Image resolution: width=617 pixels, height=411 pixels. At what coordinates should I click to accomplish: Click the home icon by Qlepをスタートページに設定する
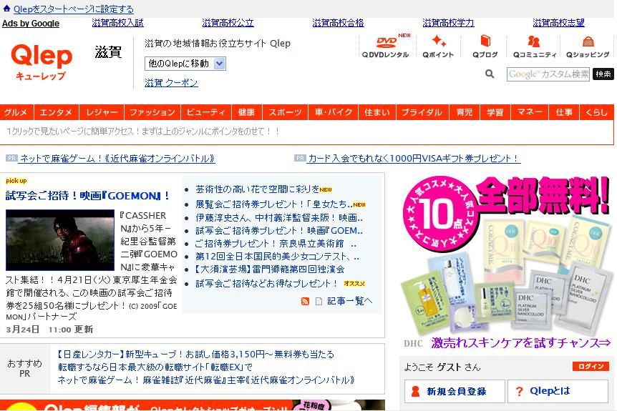click(x=6, y=8)
